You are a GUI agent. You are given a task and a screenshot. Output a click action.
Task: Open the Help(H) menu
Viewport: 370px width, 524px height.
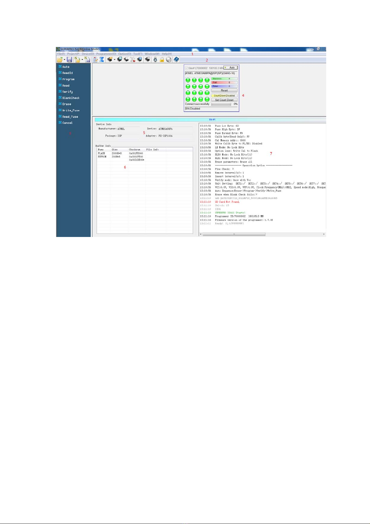coord(167,54)
